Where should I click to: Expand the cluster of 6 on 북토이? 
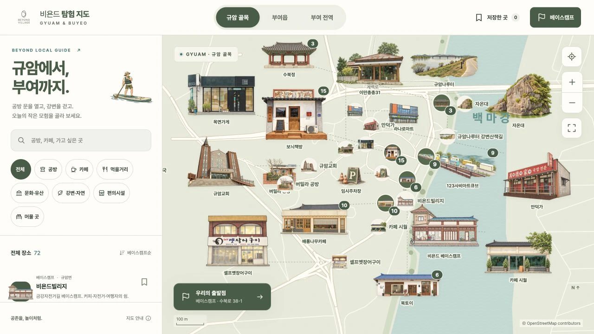pyautogui.click(x=436, y=275)
